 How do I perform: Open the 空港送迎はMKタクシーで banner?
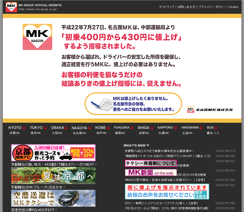point(53,198)
